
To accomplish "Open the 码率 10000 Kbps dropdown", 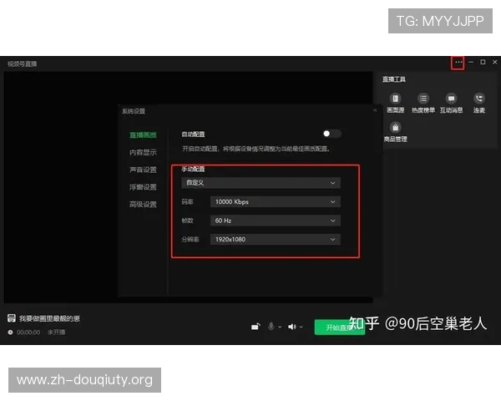I will pos(276,202).
